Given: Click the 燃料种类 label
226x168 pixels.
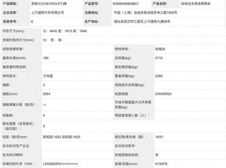Looking at the screenshot, I should coord(122,49).
